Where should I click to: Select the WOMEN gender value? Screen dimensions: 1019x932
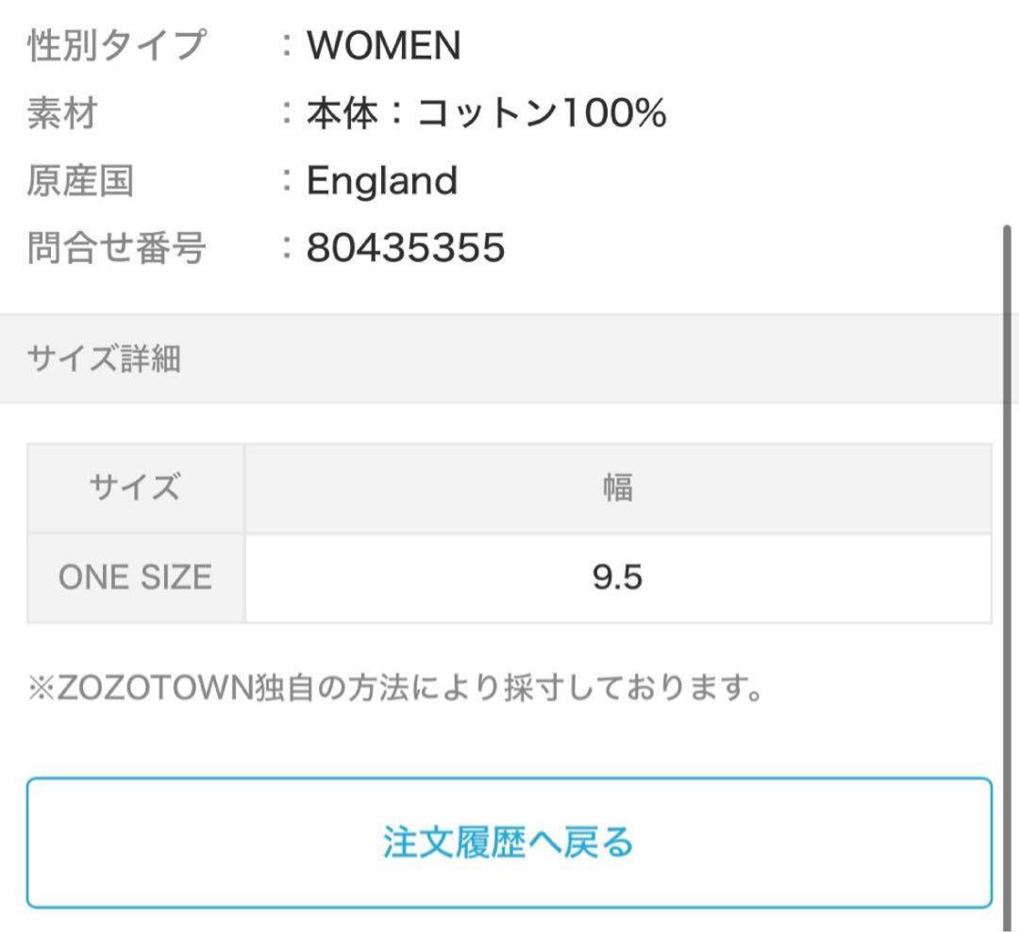coord(384,45)
